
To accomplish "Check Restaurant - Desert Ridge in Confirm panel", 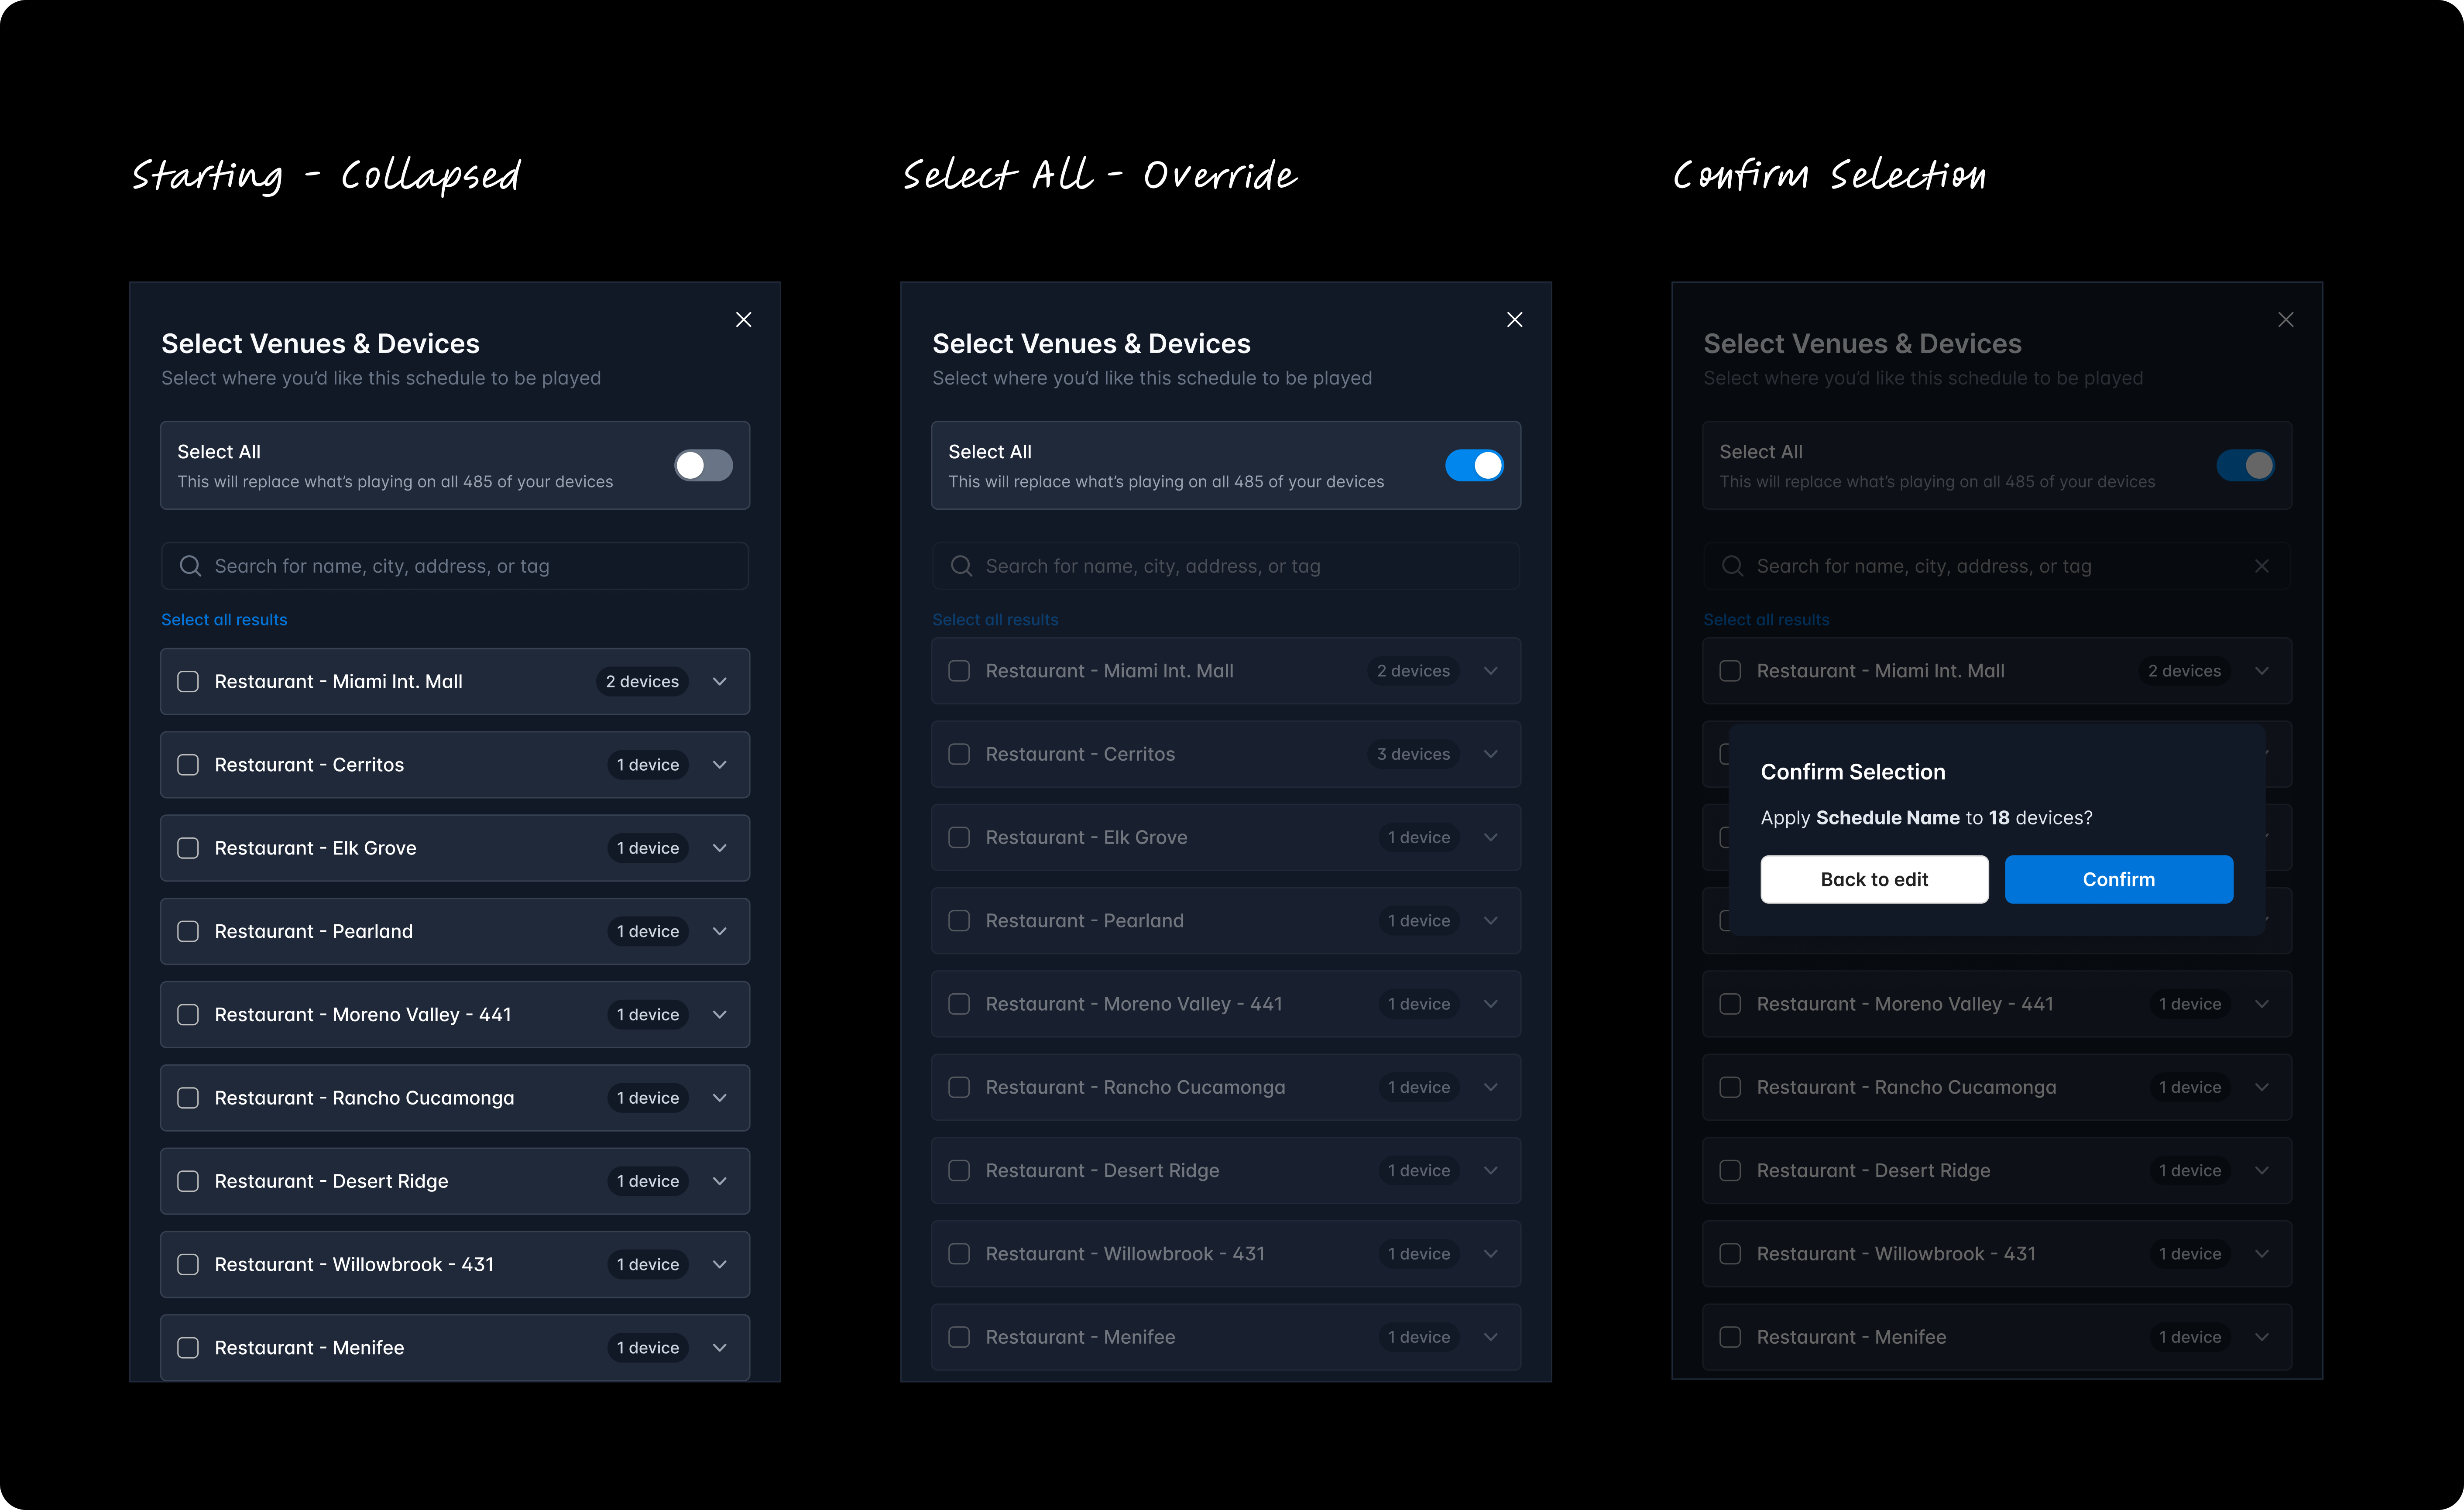I will click(1730, 1171).
